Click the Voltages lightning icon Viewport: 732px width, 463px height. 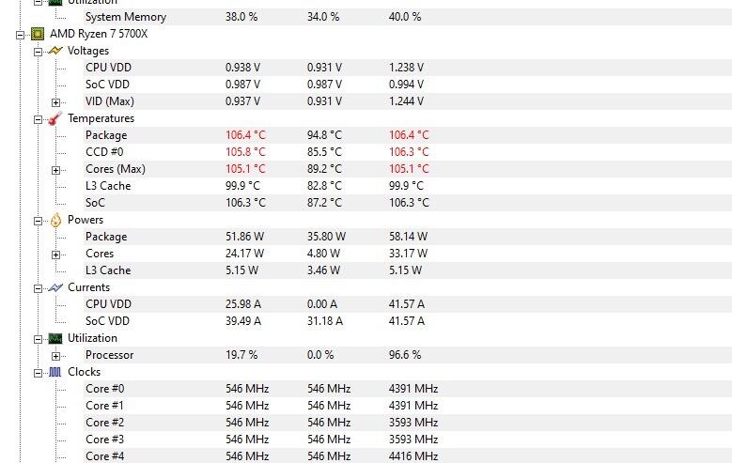[55, 51]
